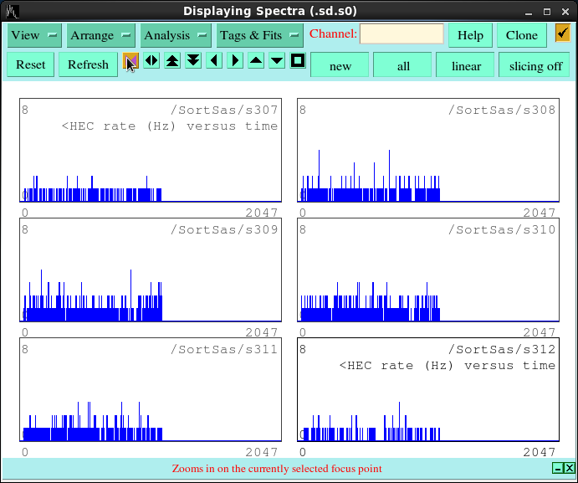Image resolution: width=578 pixels, height=483 pixels.
Task: Toggle the 'linear' scale button
Action: pos(466,65)
